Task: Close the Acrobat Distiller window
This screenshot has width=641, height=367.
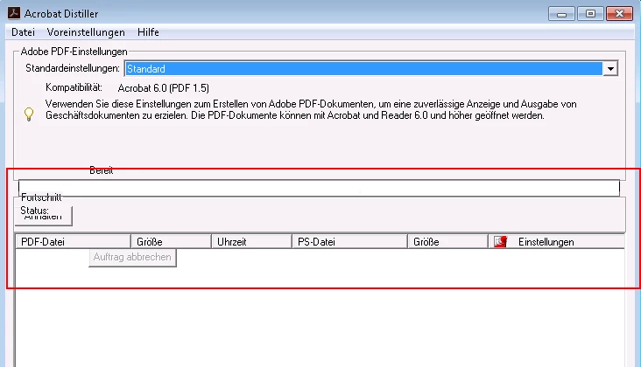Action: (619, 14)
